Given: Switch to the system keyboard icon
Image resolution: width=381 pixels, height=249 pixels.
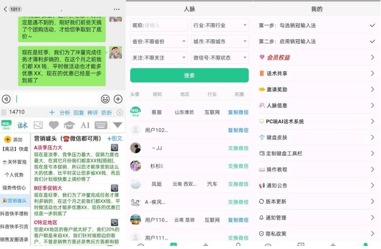Looking at the screenshot, I should [101, 125].
